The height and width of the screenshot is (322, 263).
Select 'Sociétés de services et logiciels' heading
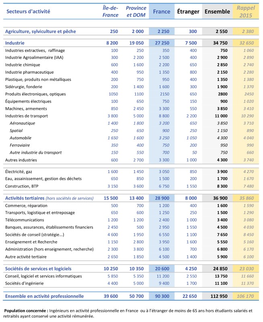(38, 268)
